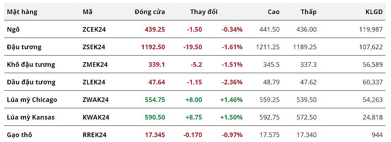Screen dimensions: 391x142
Task: Click the Thay đổi column header
Action: [x=204, y=12]
